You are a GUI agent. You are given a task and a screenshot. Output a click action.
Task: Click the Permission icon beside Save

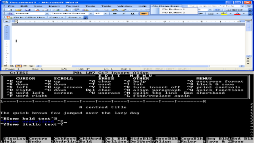click(x=37, y=10)
